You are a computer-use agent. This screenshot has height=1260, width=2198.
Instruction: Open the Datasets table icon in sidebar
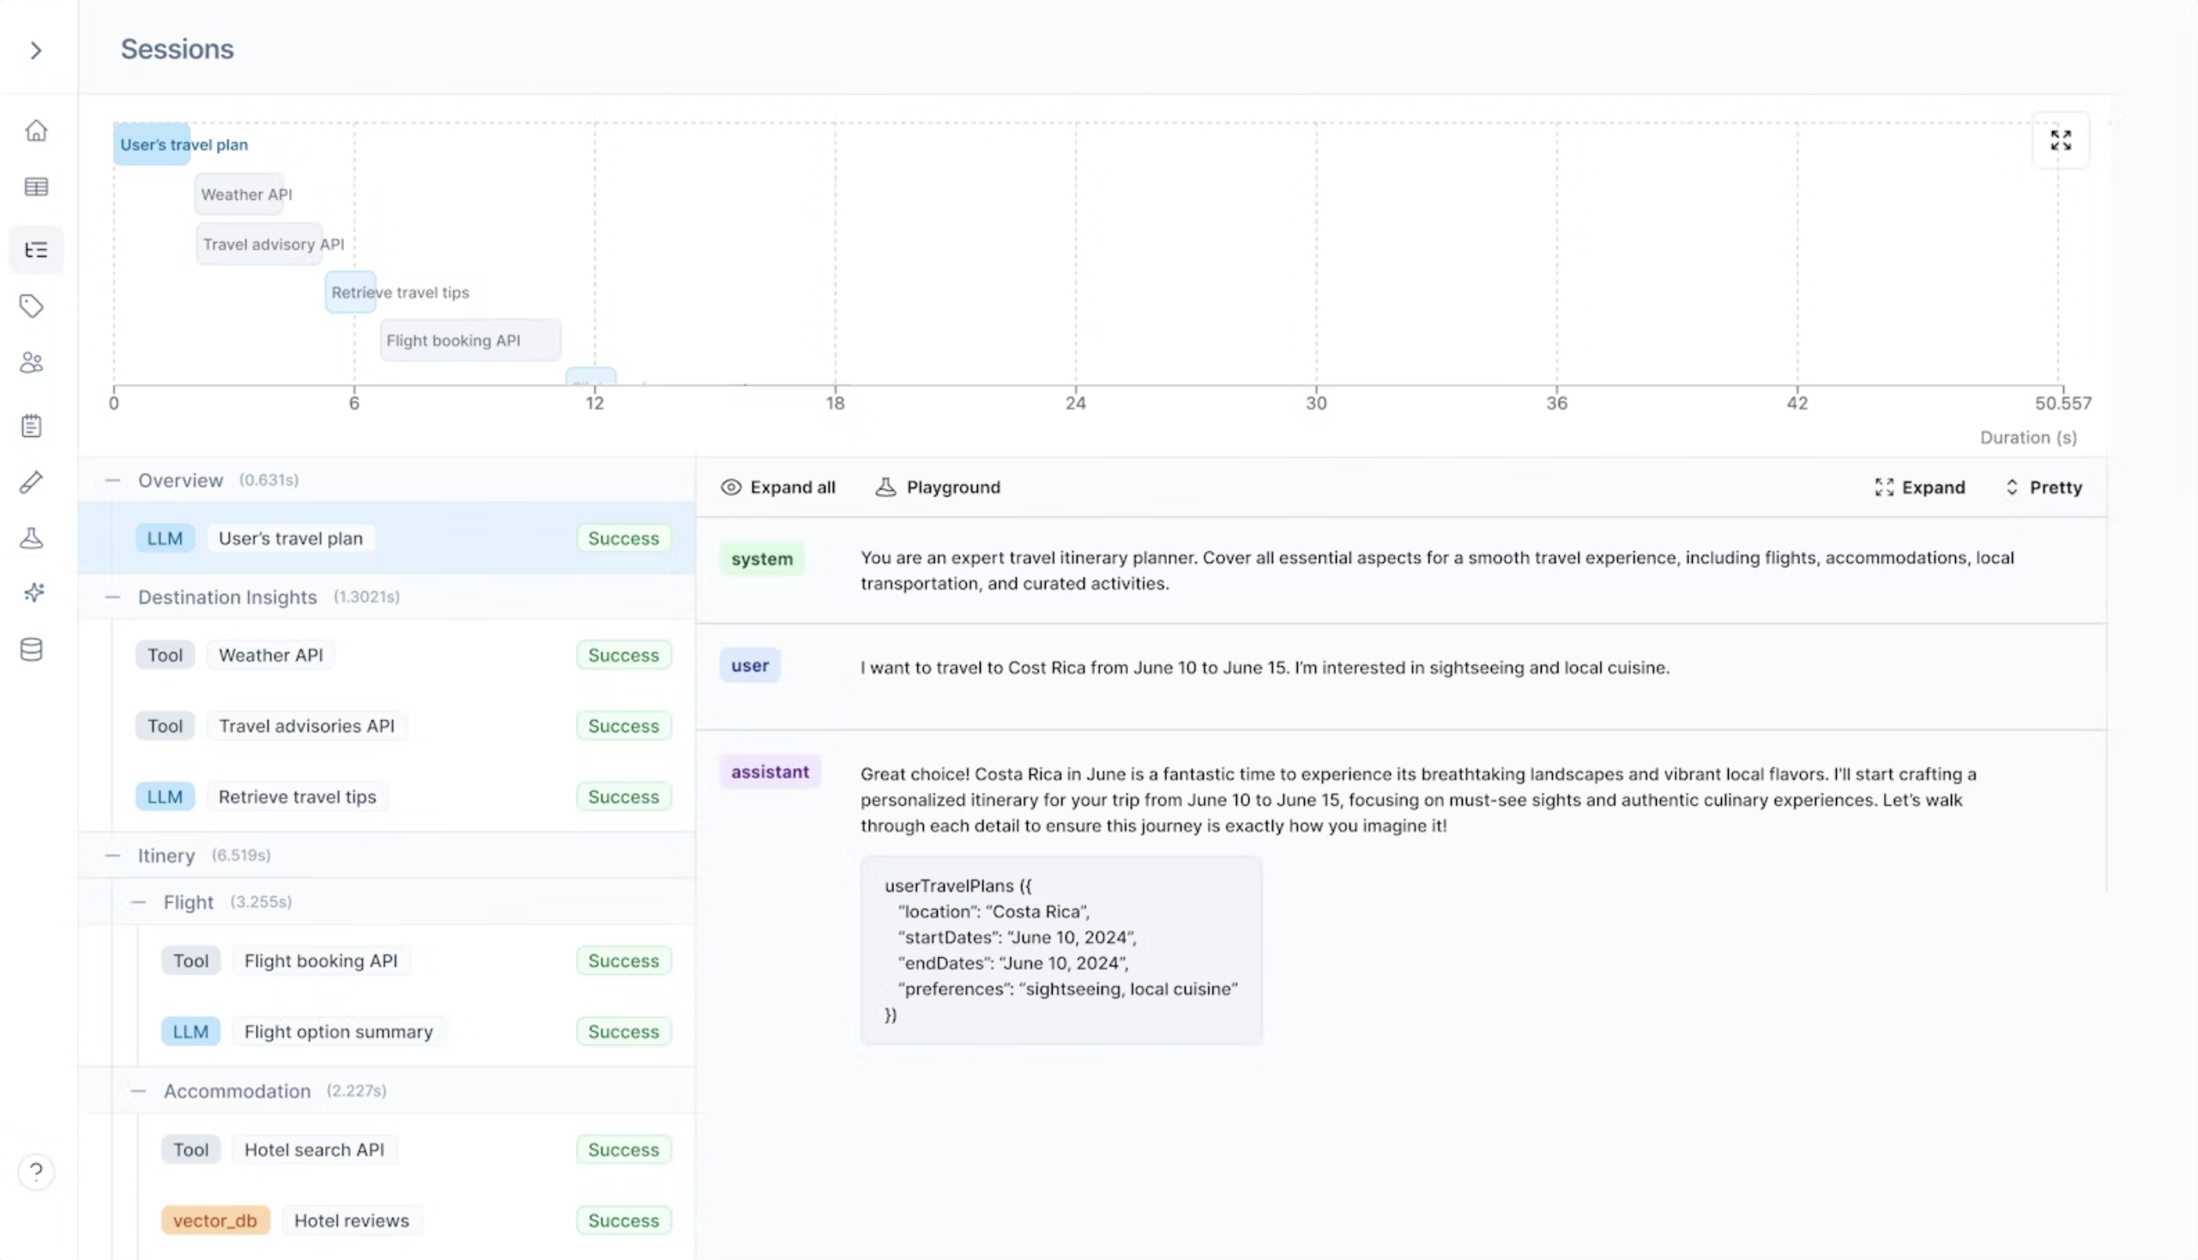(x=36, y=187)
